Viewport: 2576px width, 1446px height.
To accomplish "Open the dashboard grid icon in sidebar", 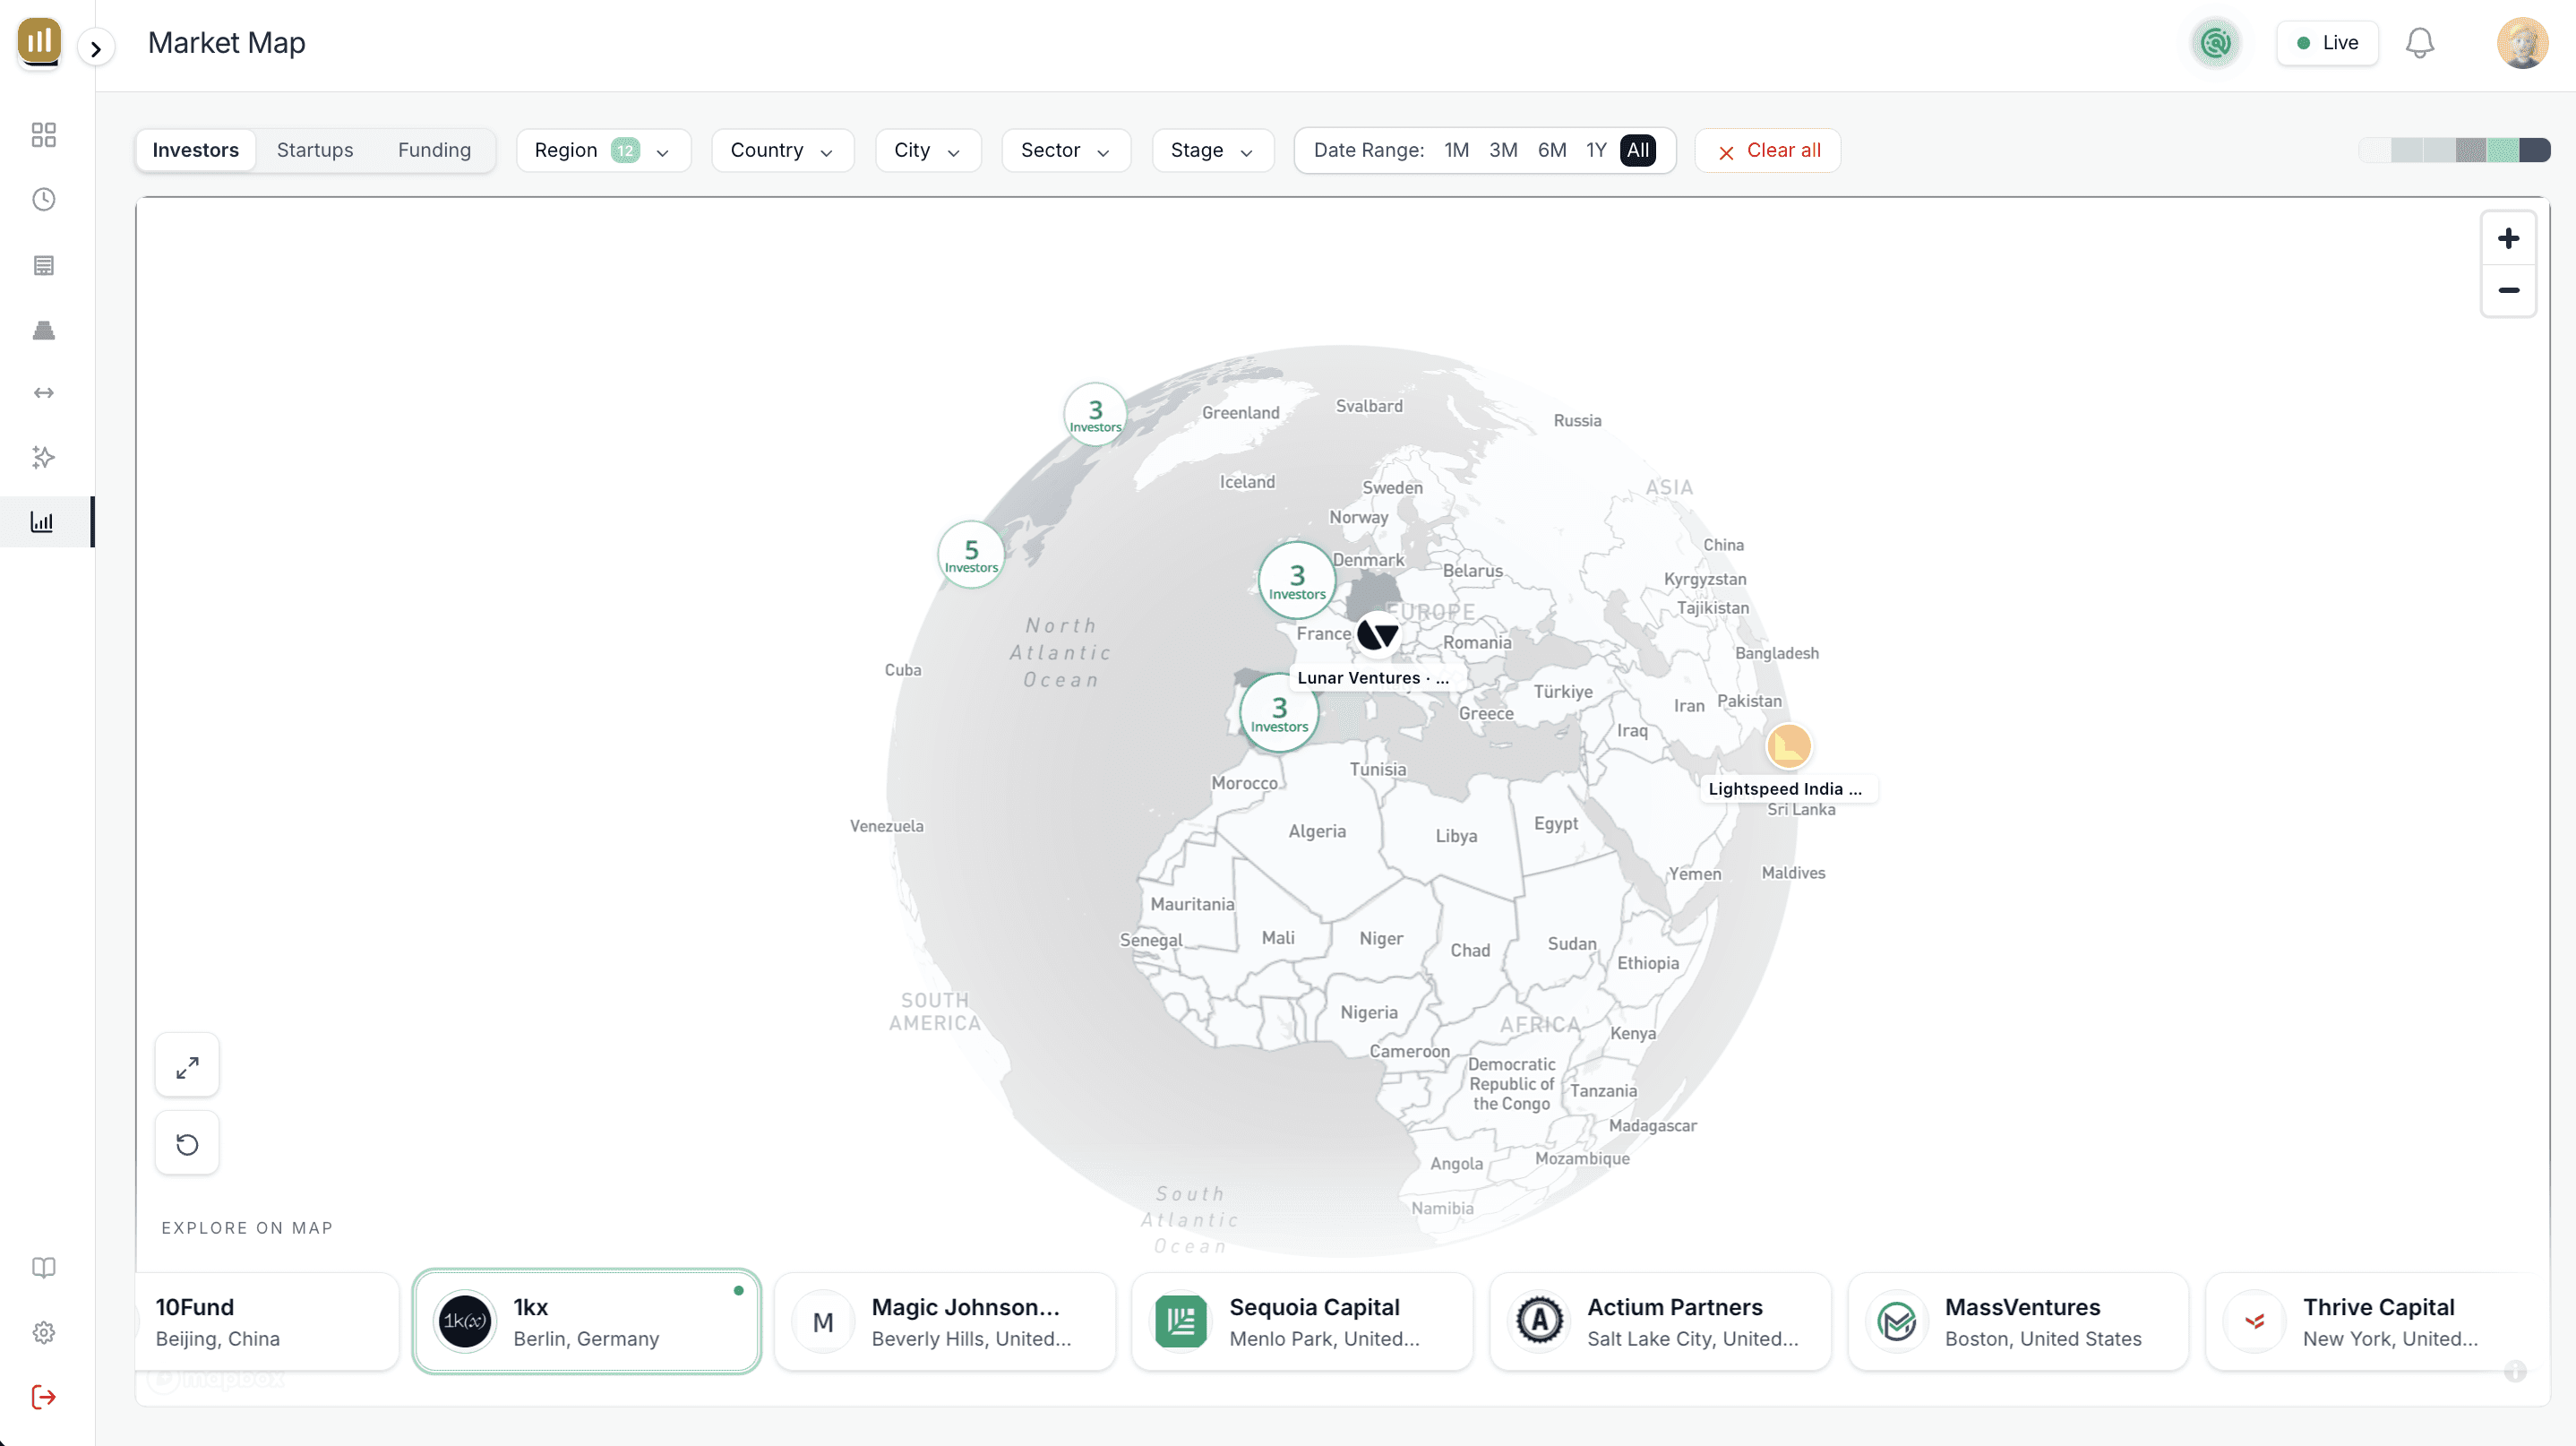I will tap(43, 135).
